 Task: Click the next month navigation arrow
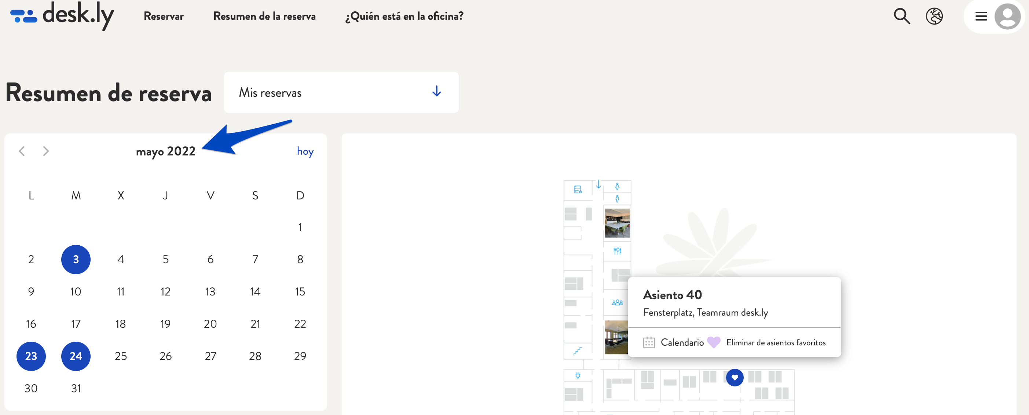tap(45, 151)
